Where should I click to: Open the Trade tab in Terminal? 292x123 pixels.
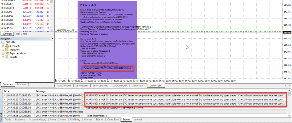pos(8,120)
